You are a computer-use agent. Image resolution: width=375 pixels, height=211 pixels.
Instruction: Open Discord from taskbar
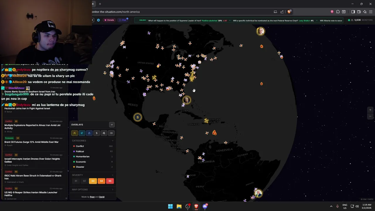205,206
